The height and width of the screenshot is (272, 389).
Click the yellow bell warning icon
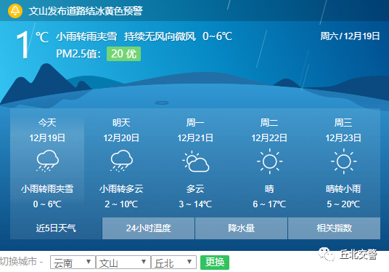15,11
